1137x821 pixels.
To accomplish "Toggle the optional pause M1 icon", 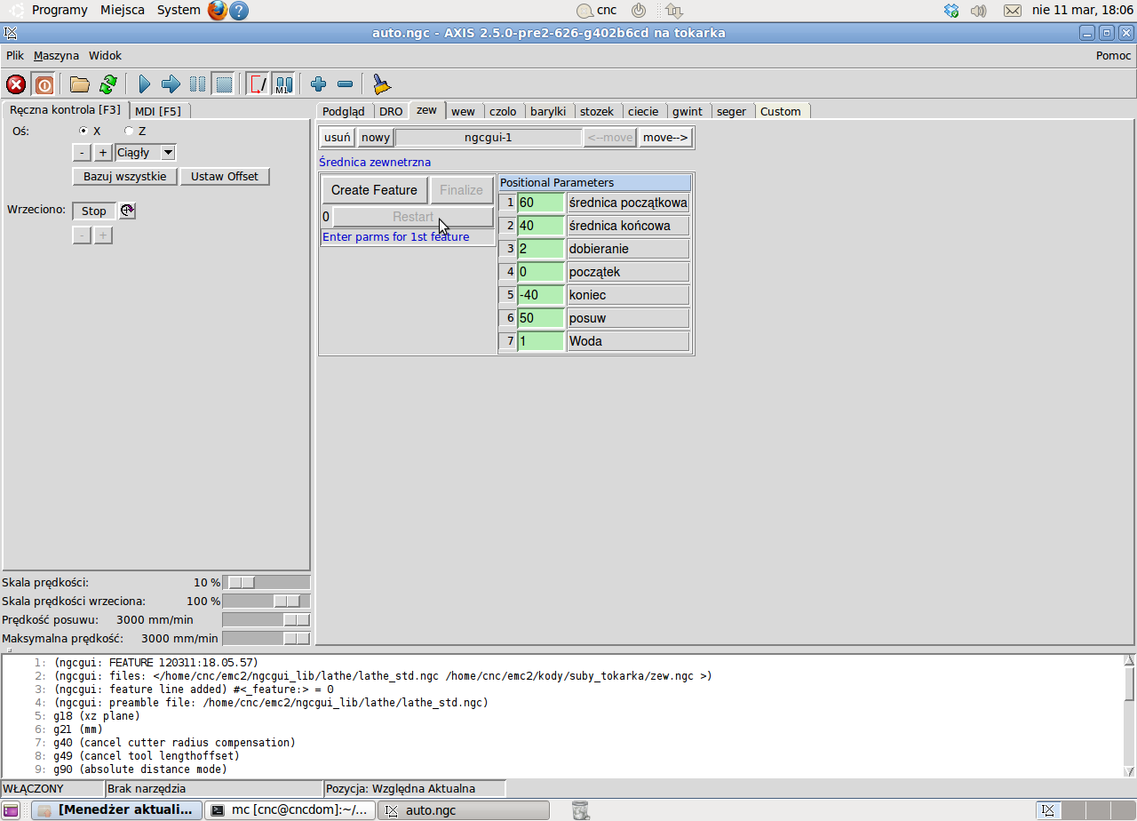I will [x=283, y=84].
